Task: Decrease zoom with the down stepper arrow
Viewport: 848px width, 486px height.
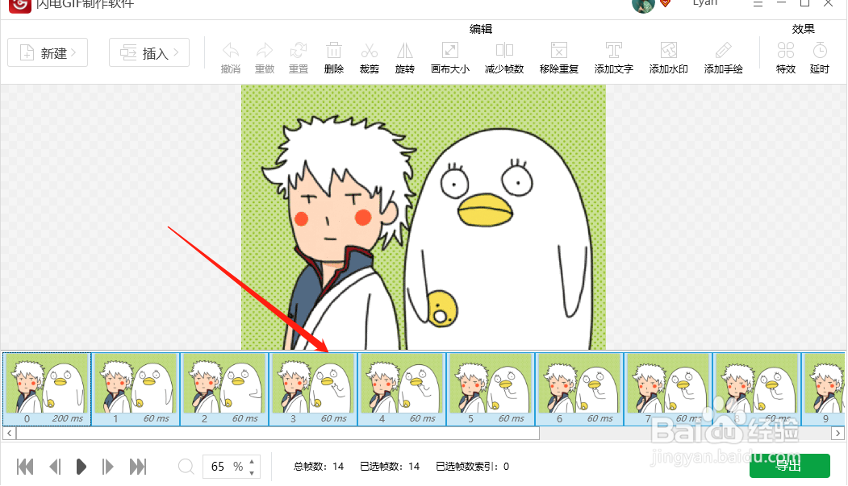Action: pyautogui.click(x=252, y=472)
